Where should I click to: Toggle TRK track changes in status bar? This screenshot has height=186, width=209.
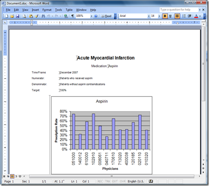108,182
